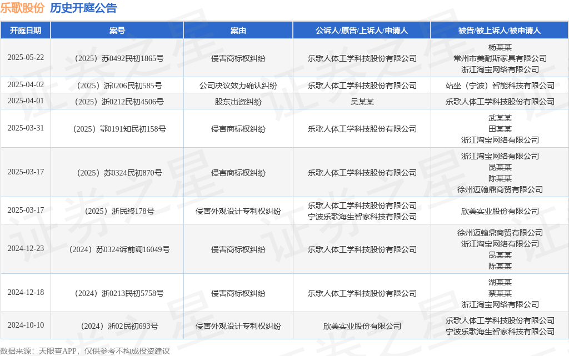Click plaintiff 宁波乐歌海生智家科技有限公司 in 浙民终178号 row
Viewport: 569px width, 356px height.
[362, 217]
